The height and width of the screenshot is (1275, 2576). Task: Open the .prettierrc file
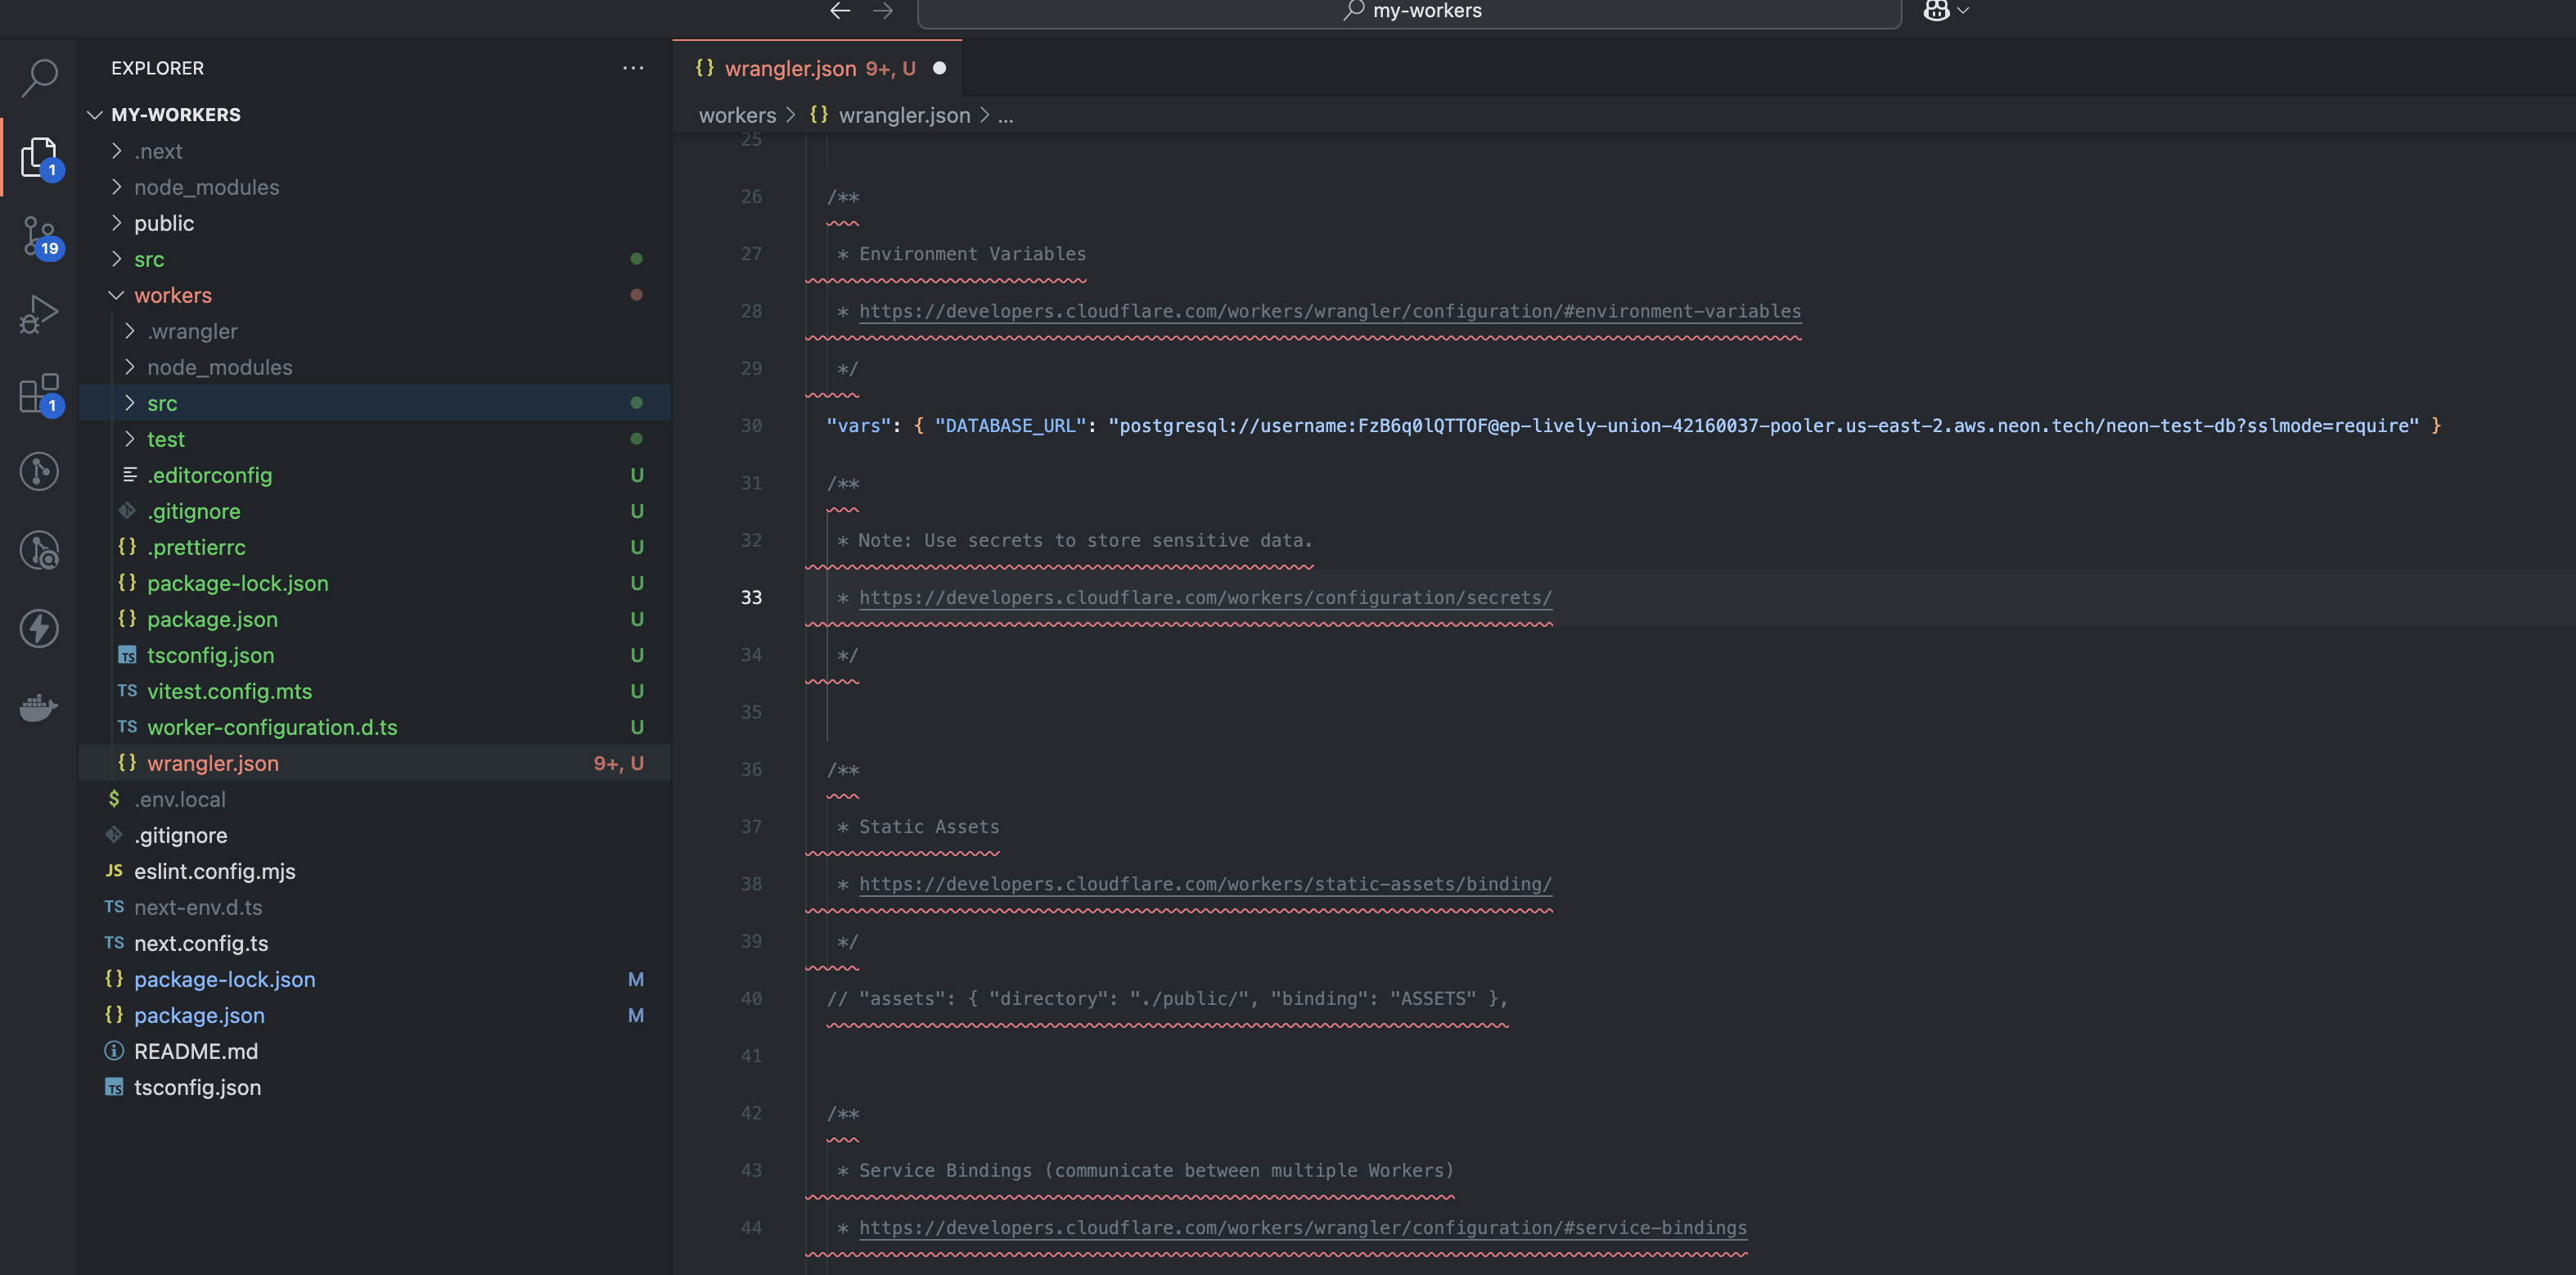(x=375, y=547)
